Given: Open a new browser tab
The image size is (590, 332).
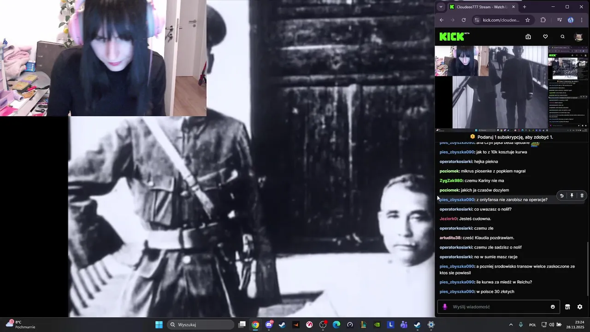Looking at the screenshot, I should [x=524, y=7].
